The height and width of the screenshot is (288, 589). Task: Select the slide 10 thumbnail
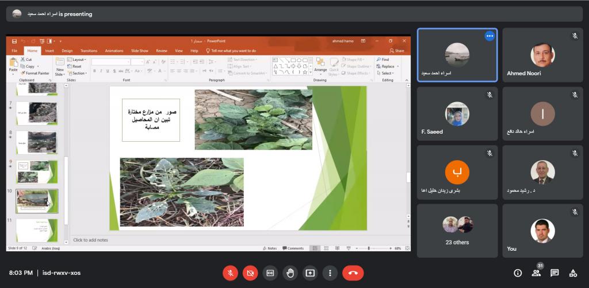(x=37, y=200)
